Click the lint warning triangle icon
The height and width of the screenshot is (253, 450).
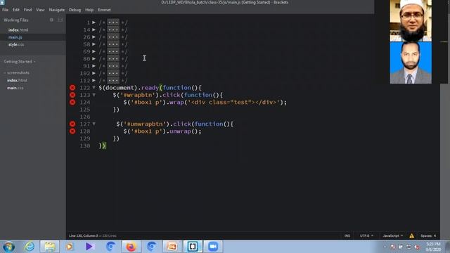tap(411, 236)
